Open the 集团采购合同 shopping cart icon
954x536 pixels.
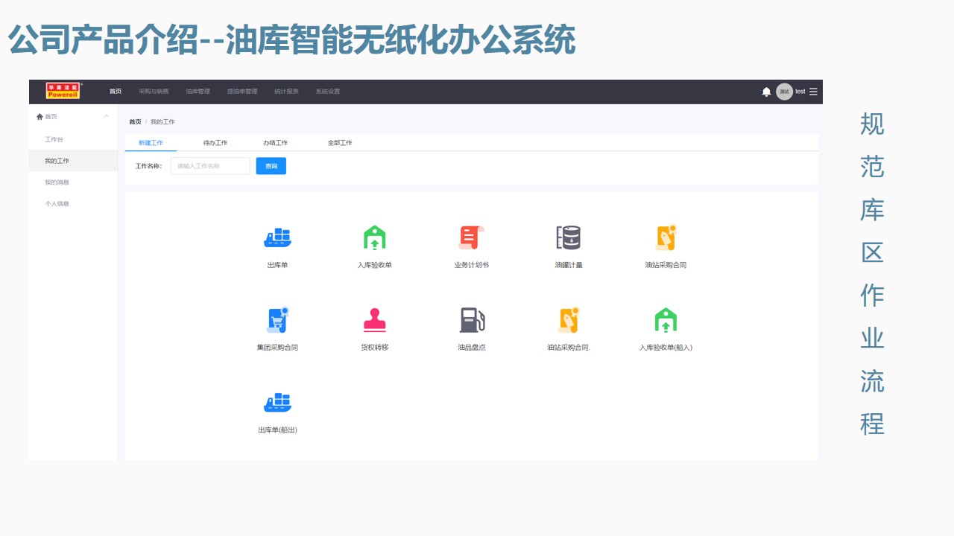point(277,320)
